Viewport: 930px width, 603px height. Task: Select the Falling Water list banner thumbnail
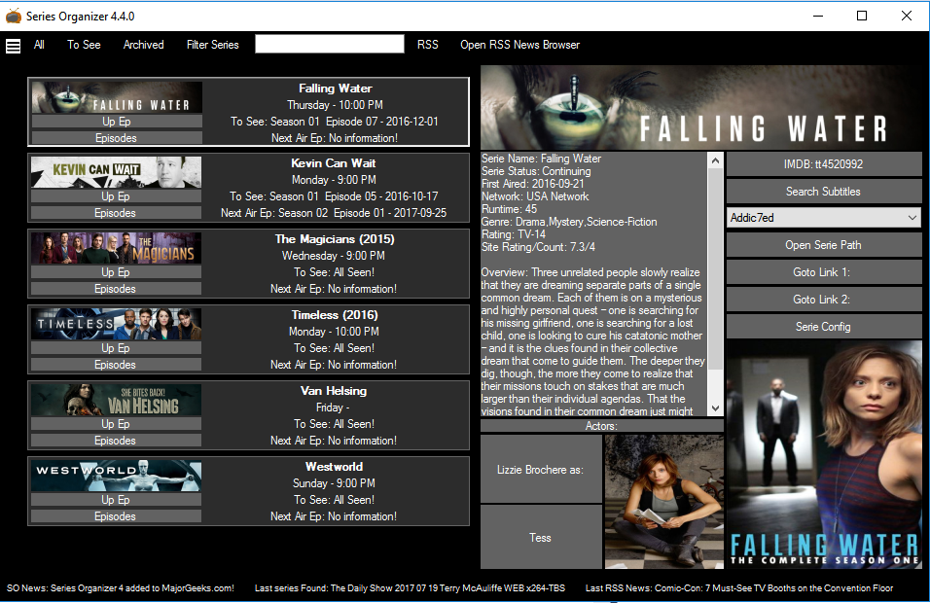coord(117,97)
